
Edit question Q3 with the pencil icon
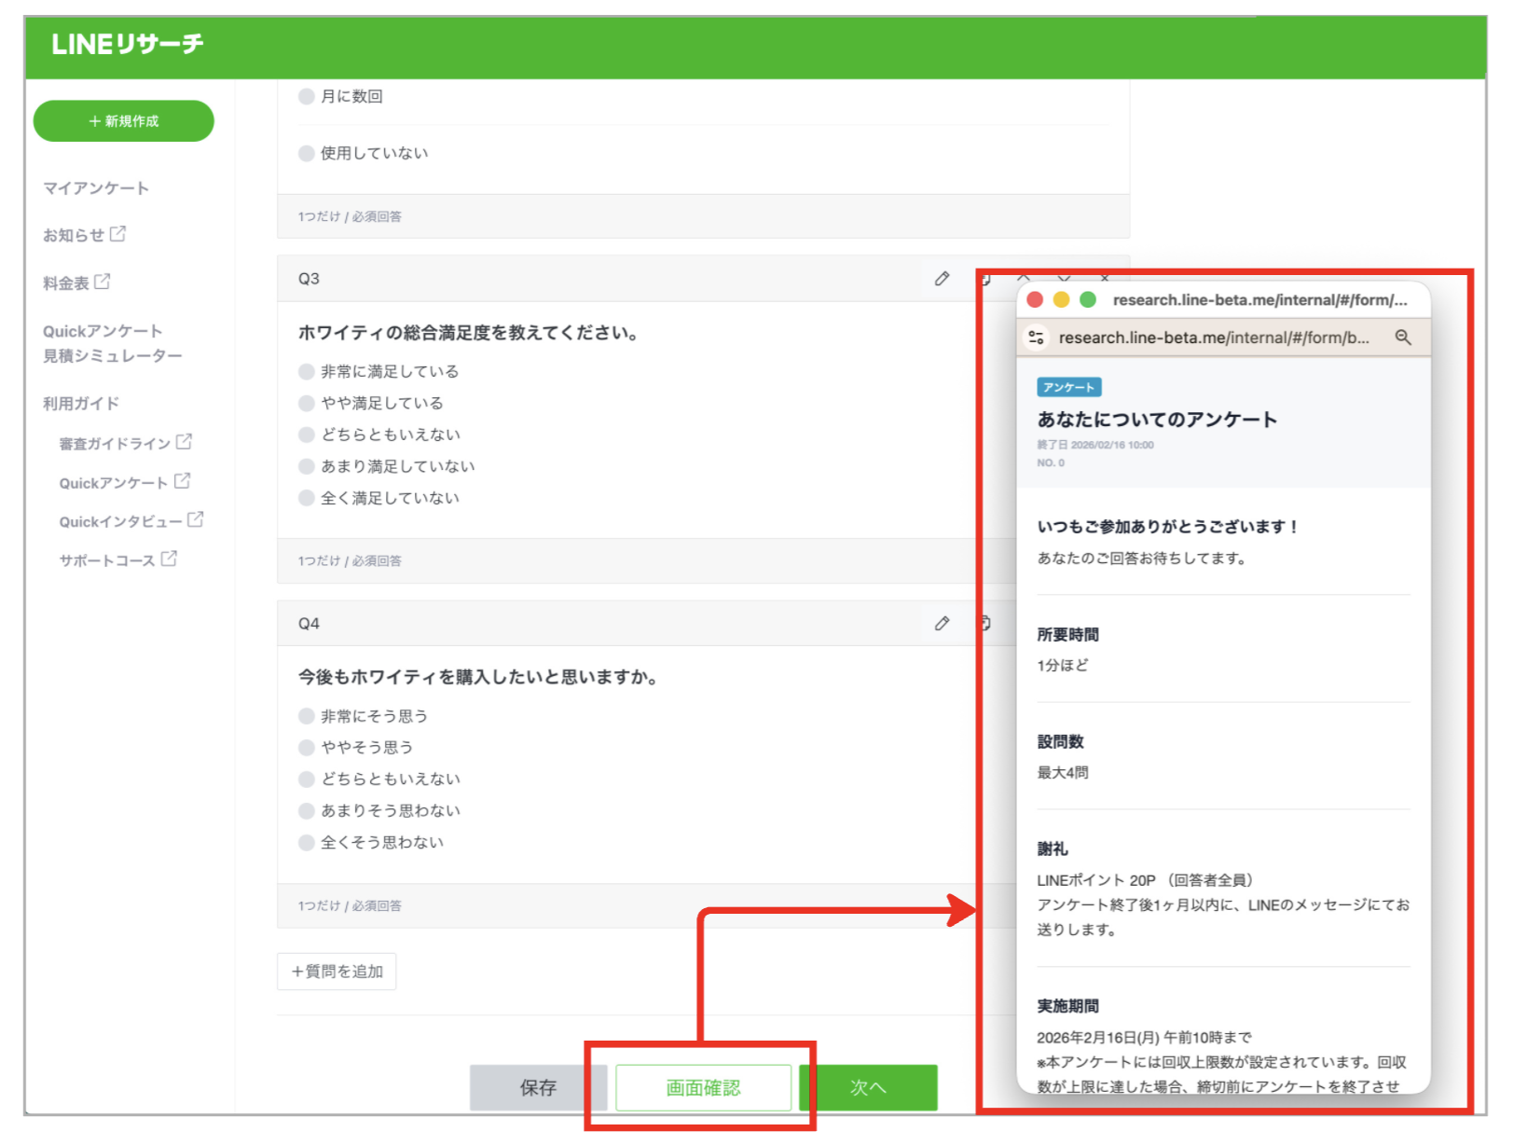[943, 279]
